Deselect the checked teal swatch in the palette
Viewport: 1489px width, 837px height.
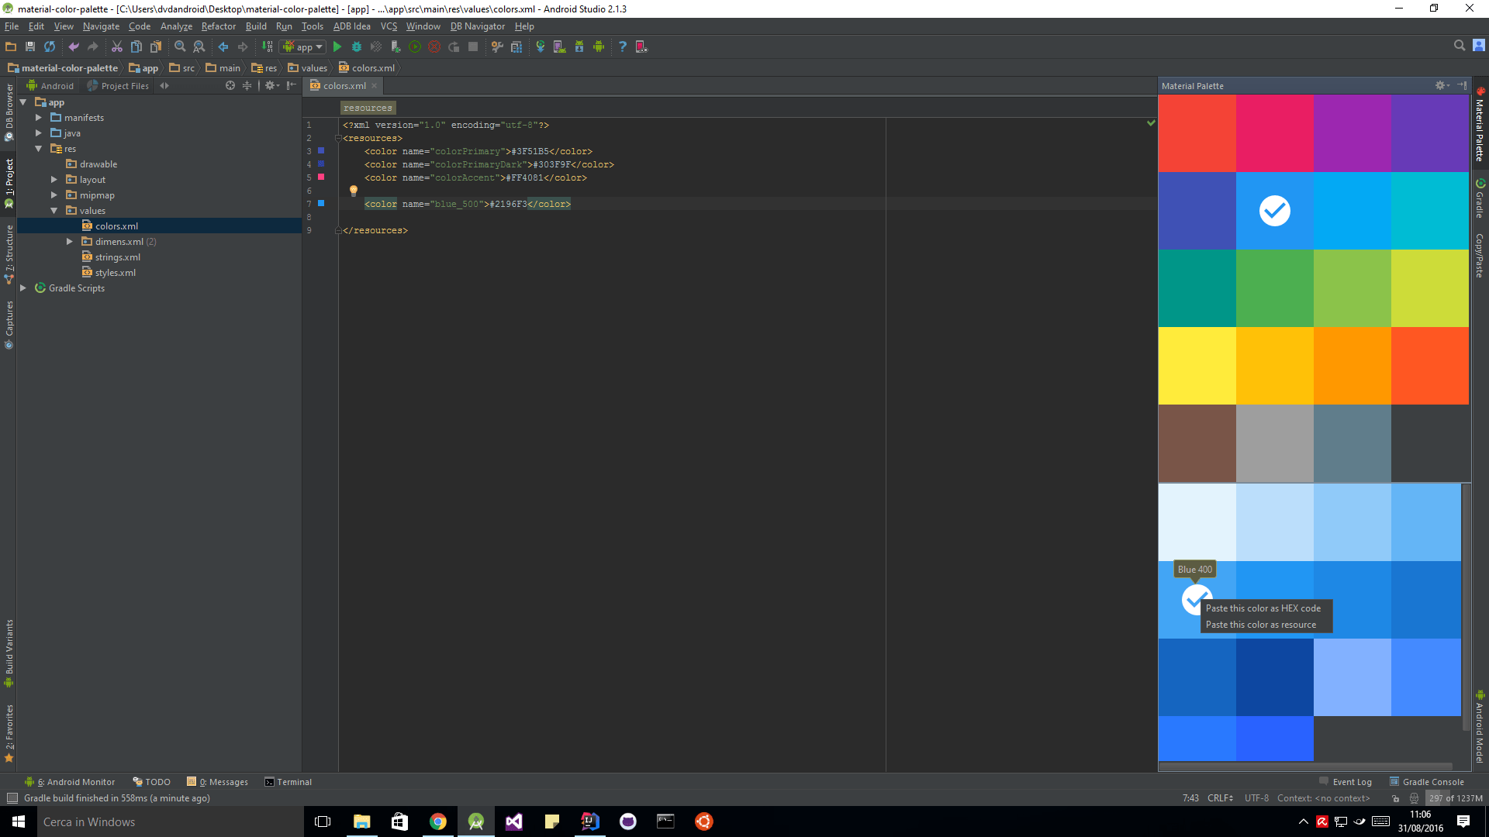pyautogui.click(x=1274, y=210)
